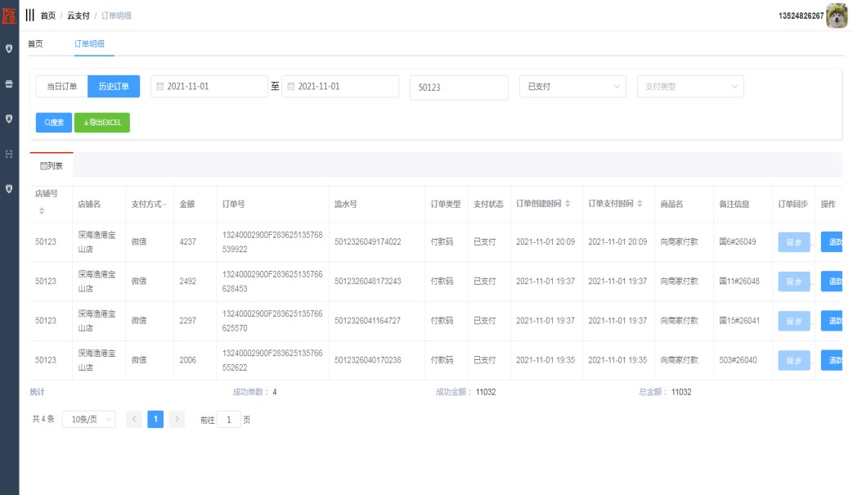Go to the next page with the right arrow
853x495 pixels.
(x=177, y=419)
